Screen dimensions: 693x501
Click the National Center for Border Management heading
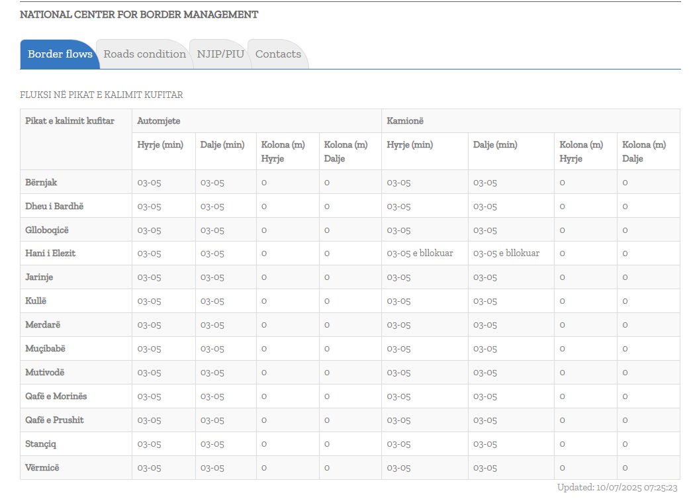pos(139,15)
